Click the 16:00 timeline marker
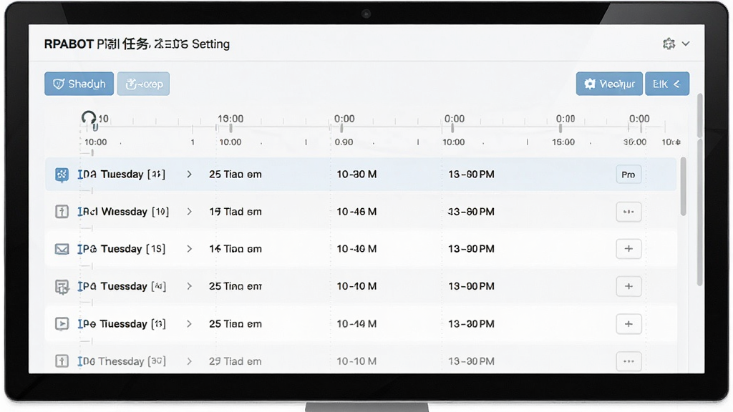 [x=230, y=119]
